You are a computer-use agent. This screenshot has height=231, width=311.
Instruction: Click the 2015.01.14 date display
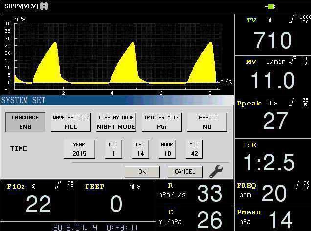pyautogui.click(x=75, y=227)
